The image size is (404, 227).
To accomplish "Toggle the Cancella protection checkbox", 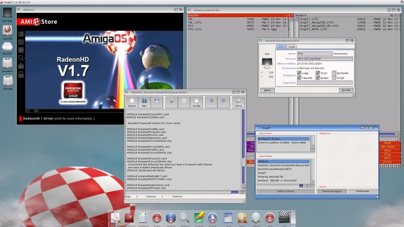I will pyautogui.click(x=299, y=78).
